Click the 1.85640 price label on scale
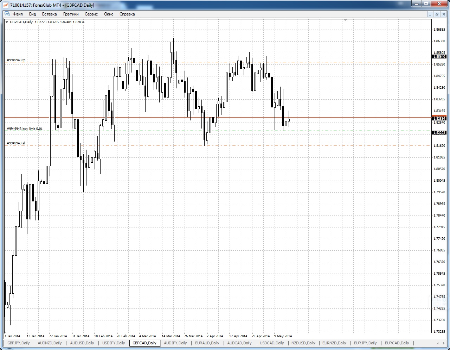 coord(439,57)
